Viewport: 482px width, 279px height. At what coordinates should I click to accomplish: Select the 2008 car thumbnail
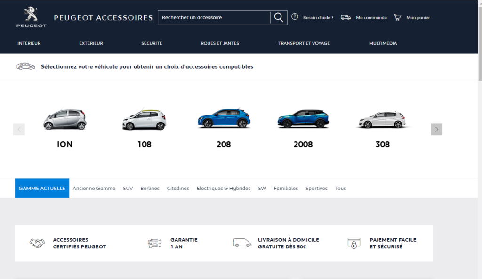click(304, 119)
